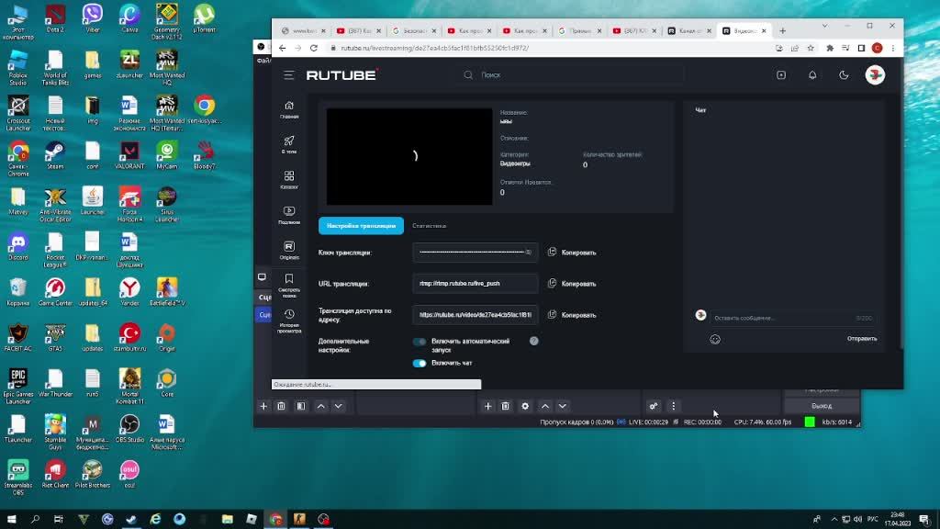Open OBS scene filters icon

coord(301,406)
